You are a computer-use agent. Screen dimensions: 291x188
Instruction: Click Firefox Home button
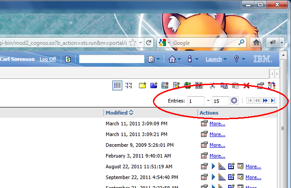pyautogui.click(x=256, y=43)
